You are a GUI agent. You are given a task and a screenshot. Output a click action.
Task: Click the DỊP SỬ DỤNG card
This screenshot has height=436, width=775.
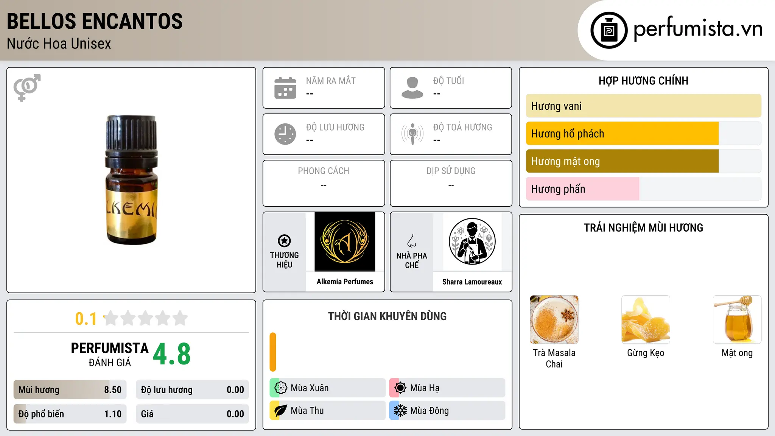point(451,183)
